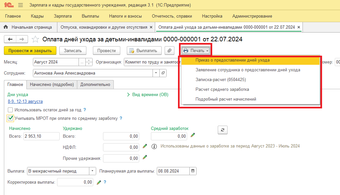
Task: Choose Заявление сотрудника о предоставлении дней ухода
Action: click(250, 70)
